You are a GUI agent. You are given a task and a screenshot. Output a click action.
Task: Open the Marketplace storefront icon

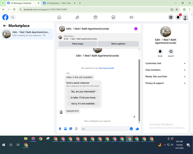click(113, 17)
